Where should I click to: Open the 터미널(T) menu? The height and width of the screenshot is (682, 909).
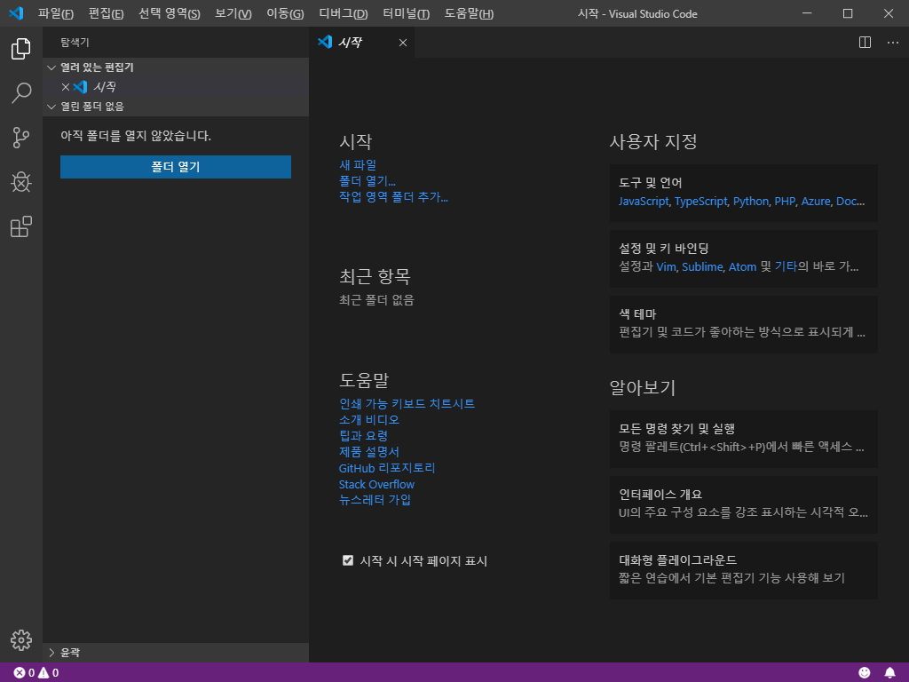pos(407,13)
